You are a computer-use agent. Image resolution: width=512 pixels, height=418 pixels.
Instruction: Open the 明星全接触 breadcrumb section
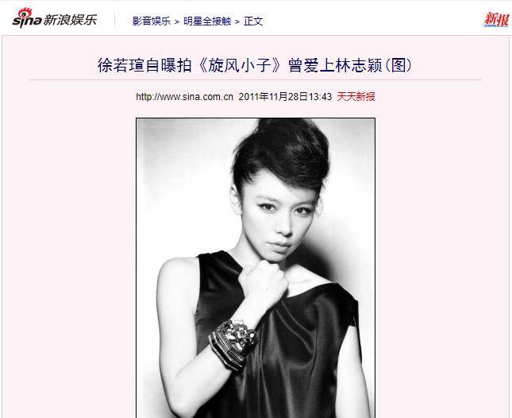(x=207, y=21)
